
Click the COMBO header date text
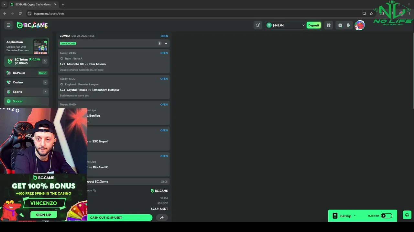pyautogui.click(x=83, y=36)
